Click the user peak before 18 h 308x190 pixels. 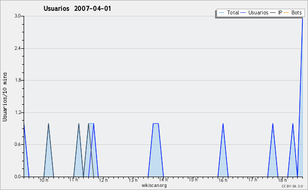point(273,150)
